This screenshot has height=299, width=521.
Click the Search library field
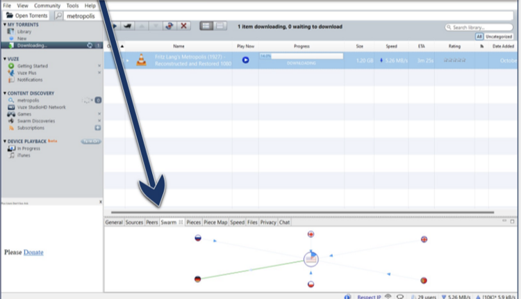tap(479, 27)
